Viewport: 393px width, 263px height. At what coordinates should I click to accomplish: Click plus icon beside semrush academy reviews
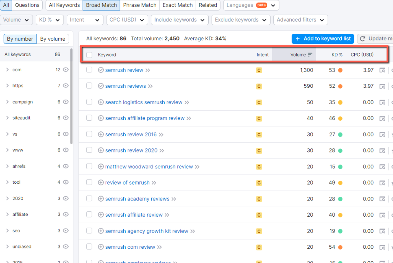coord(101,199)
